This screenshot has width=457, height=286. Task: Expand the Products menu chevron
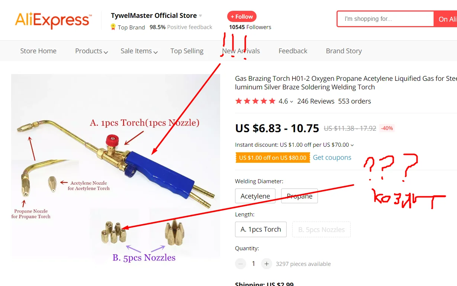[x=106, y=52]
